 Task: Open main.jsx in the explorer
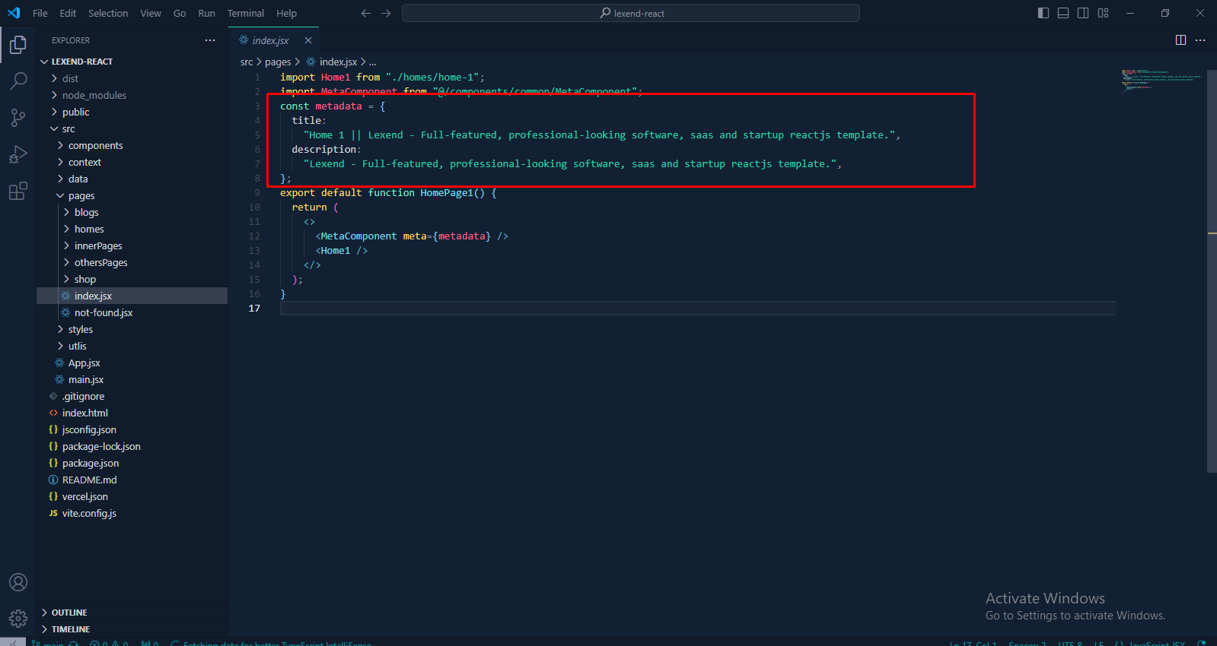132,379
